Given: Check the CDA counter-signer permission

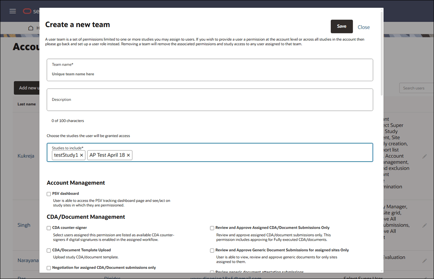Looking at the screenshot, I should pyautogui.click(x=49, y=228).
